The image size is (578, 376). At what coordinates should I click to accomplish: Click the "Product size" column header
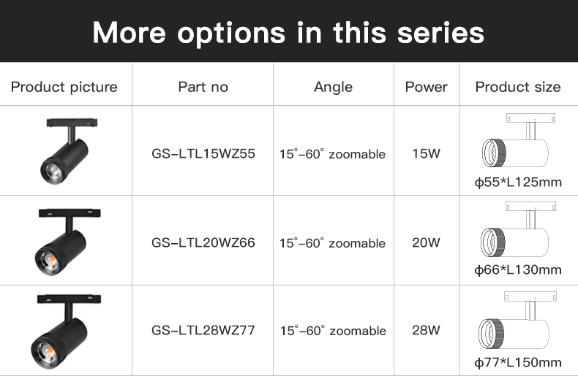[518, 87]
